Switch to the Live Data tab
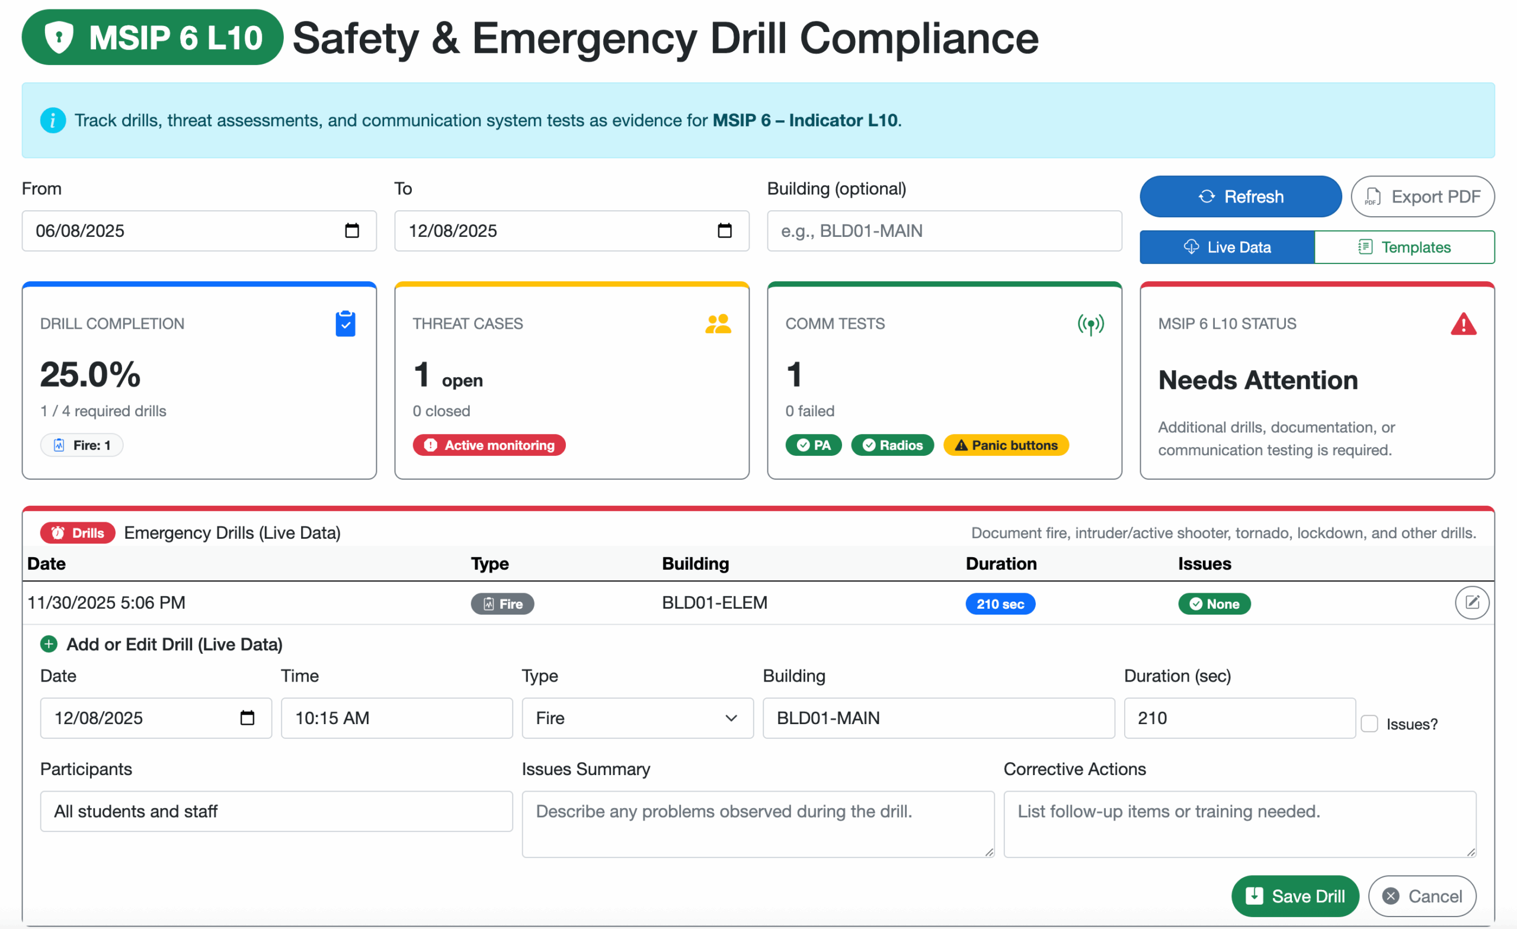Image resolution: width=1517 pixels, height=929 pixels. coord(1227,247)
